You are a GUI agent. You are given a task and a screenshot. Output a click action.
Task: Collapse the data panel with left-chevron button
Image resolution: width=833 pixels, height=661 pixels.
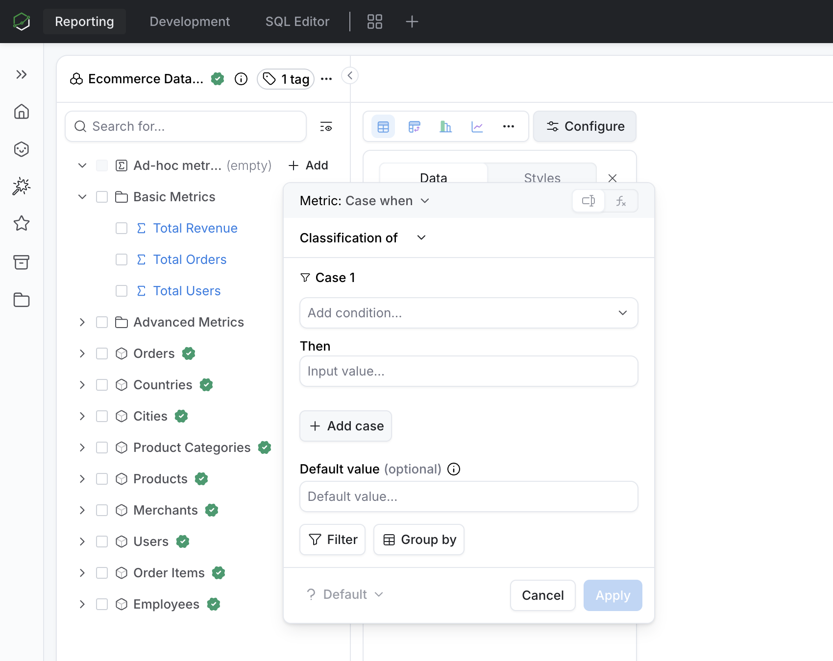(x=350, y=75)
